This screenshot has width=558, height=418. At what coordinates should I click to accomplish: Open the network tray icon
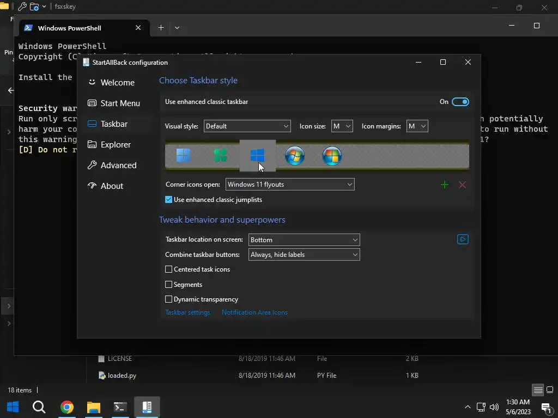coord(481,407)
